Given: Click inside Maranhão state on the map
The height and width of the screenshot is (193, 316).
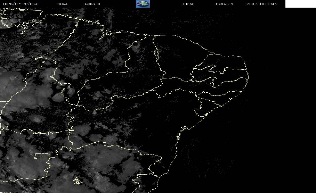Looking at the screenshot, I should click(x=104, y=59).
